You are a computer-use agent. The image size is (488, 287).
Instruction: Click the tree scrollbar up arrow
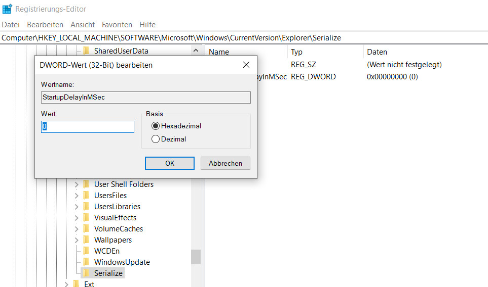pos(196,50)
